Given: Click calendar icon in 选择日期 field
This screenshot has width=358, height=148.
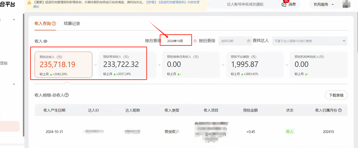Looking at the screenshot, I should click(249, 41).
